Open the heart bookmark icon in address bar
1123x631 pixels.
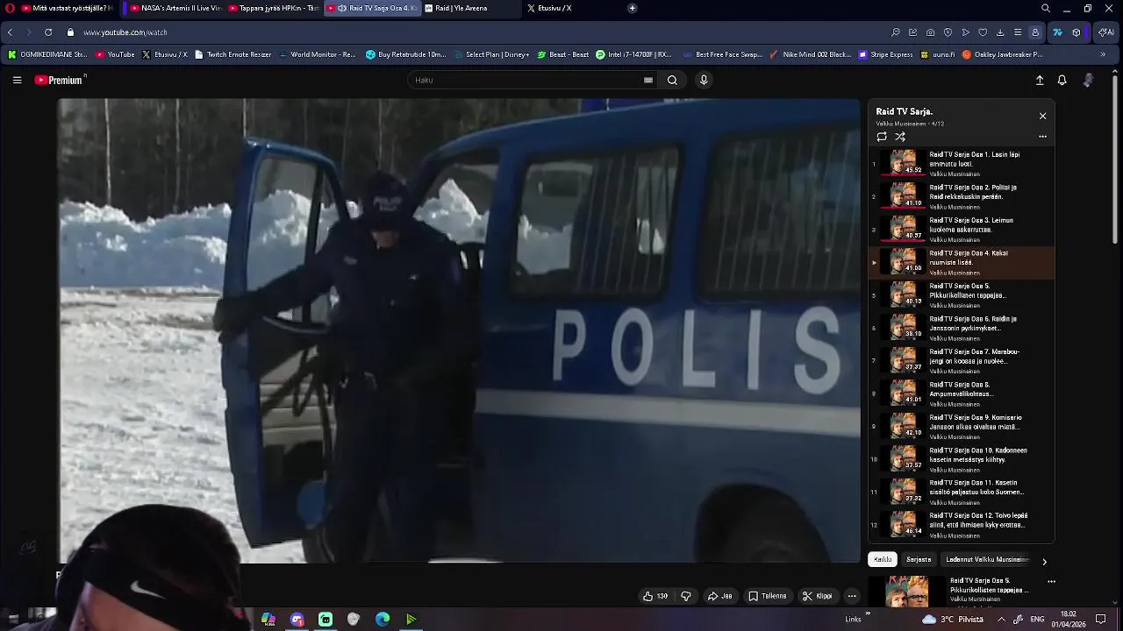pos(983,32)
